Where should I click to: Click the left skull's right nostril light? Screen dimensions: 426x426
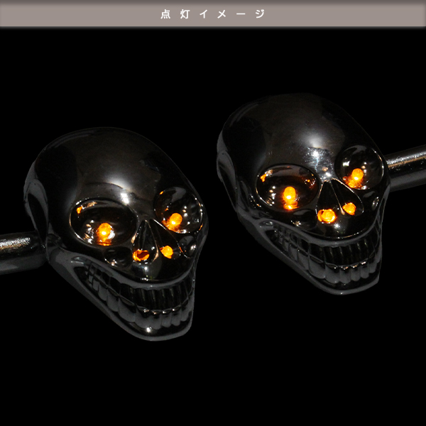167,251
